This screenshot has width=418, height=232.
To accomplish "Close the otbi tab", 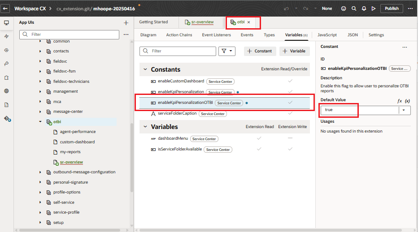I will (x=249, y=22).
